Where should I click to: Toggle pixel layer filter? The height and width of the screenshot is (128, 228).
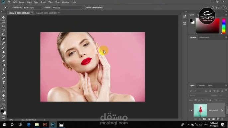point(206,91)
